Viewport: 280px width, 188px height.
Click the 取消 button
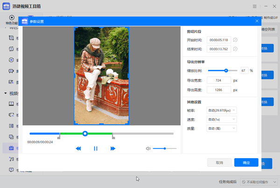(x=219, y=162)
